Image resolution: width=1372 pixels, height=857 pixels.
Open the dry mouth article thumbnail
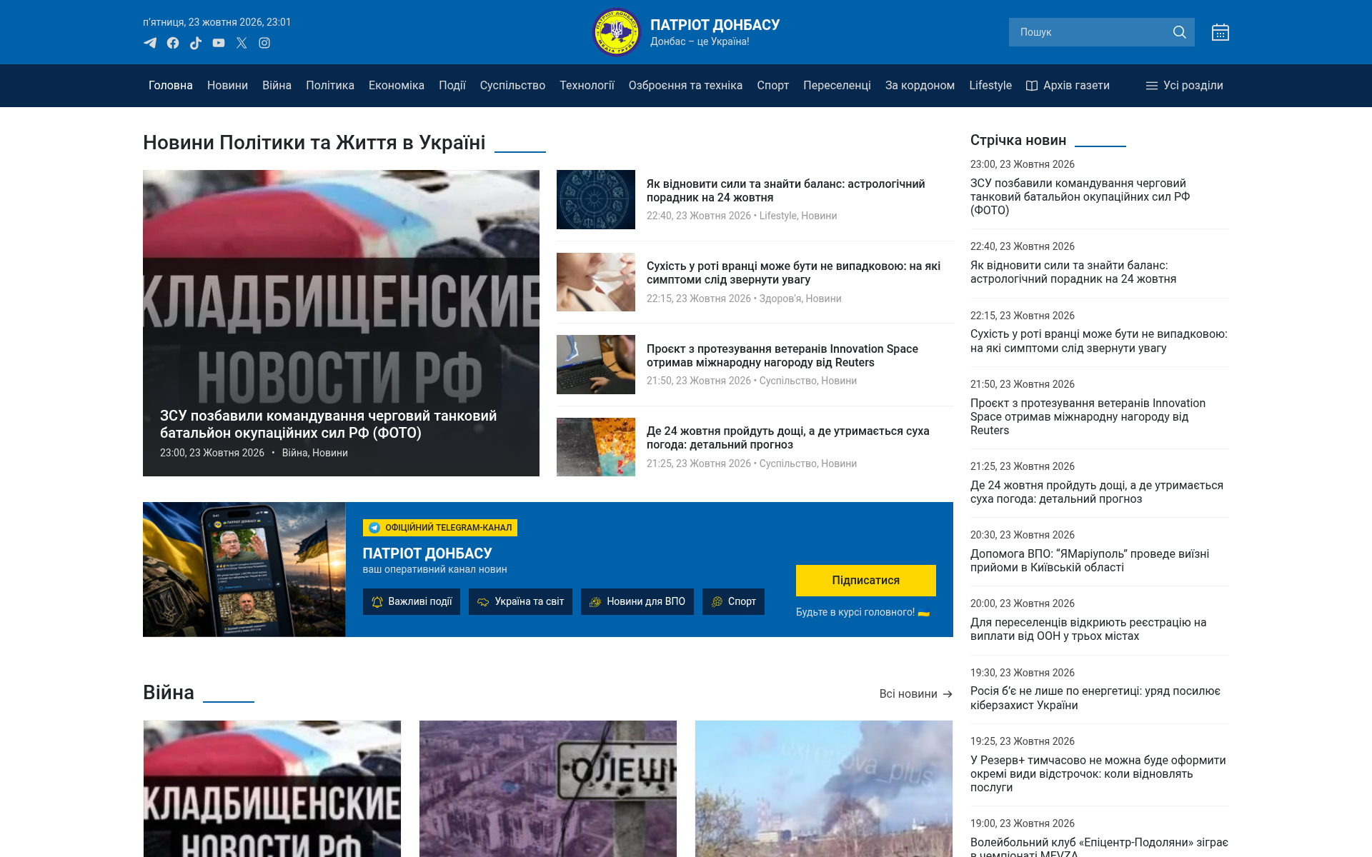(596, 282)
